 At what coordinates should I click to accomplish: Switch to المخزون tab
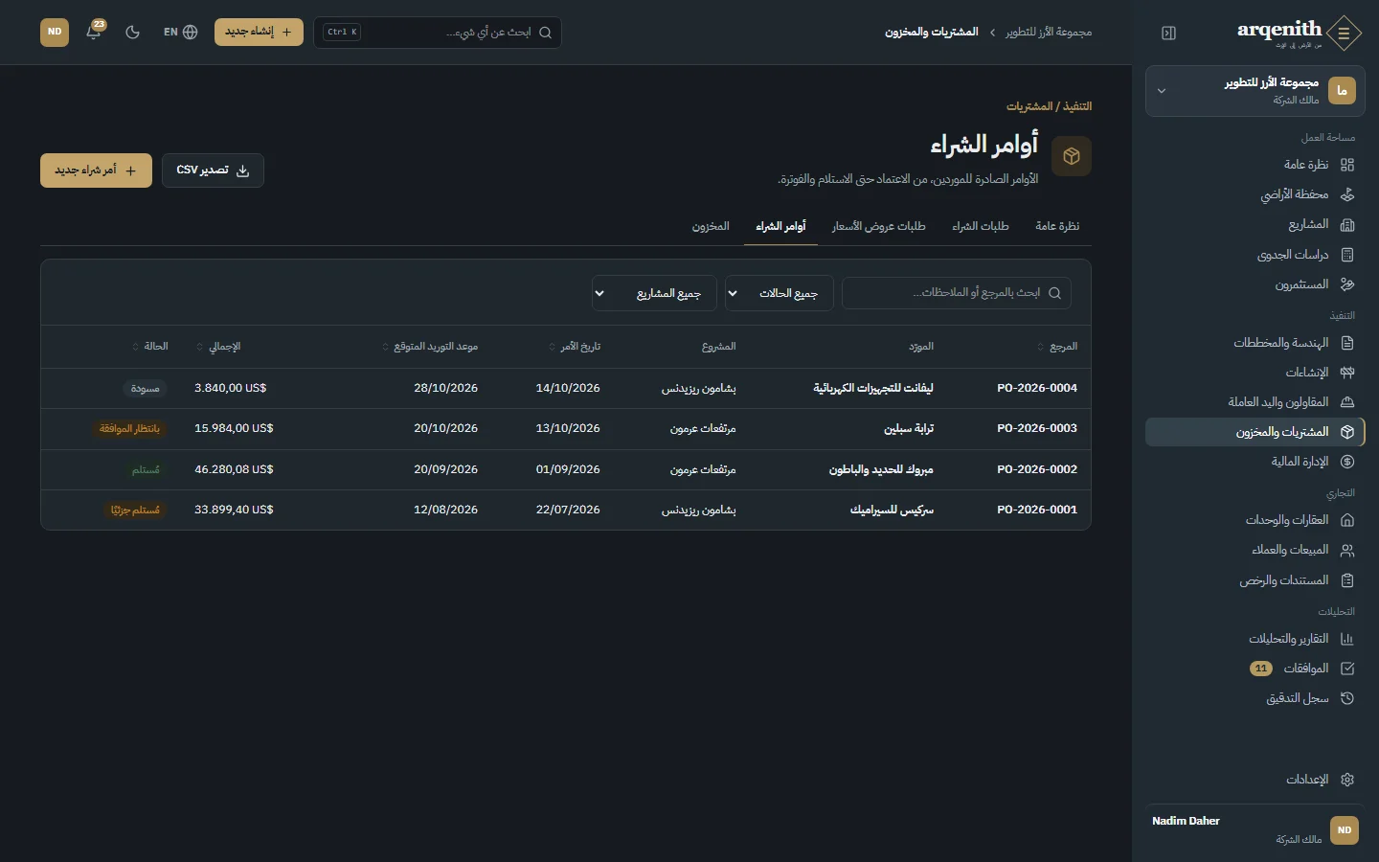pyautogui.click(x=711, y=226)
